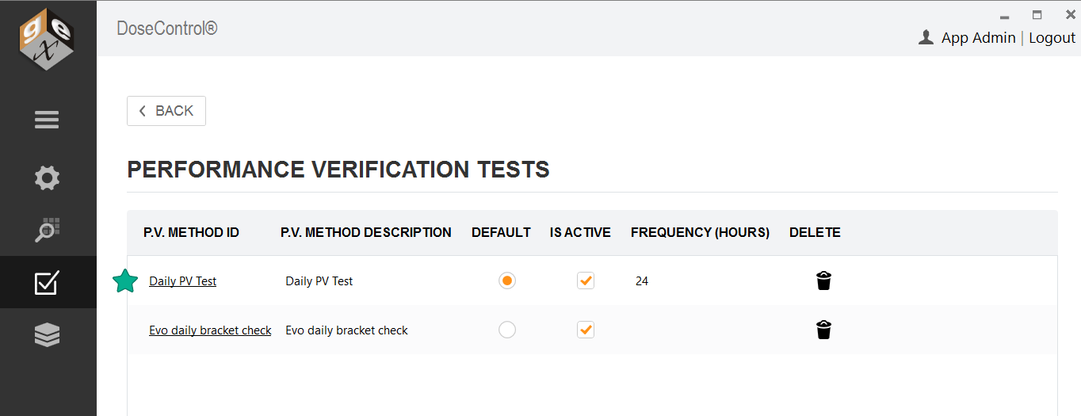Screen dimensions: 1081x416
Task: Open the Daily PV Test link
Action: coord(182,281)
